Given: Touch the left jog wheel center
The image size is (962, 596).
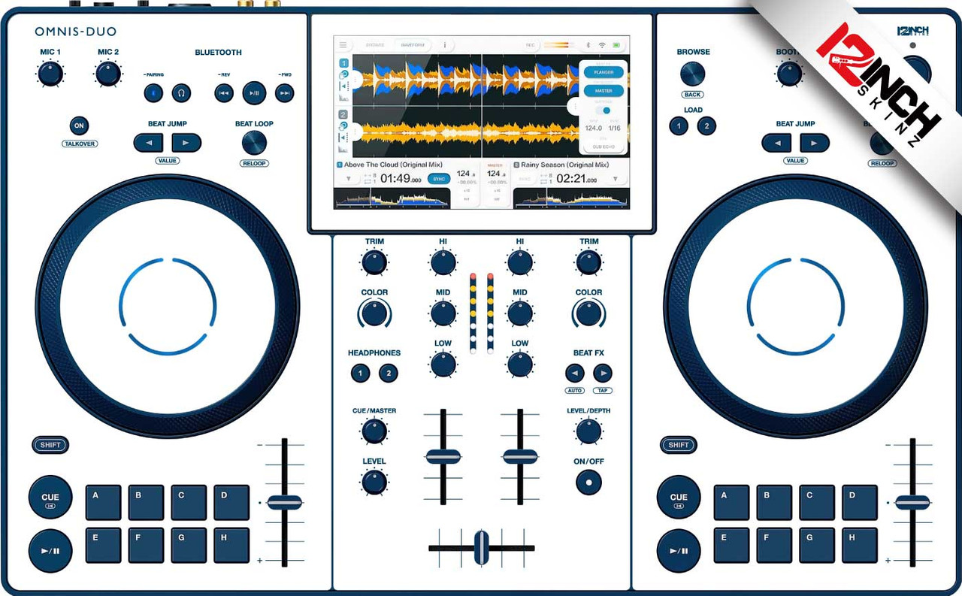Looking at the screenshot, I should pos(168,306).
